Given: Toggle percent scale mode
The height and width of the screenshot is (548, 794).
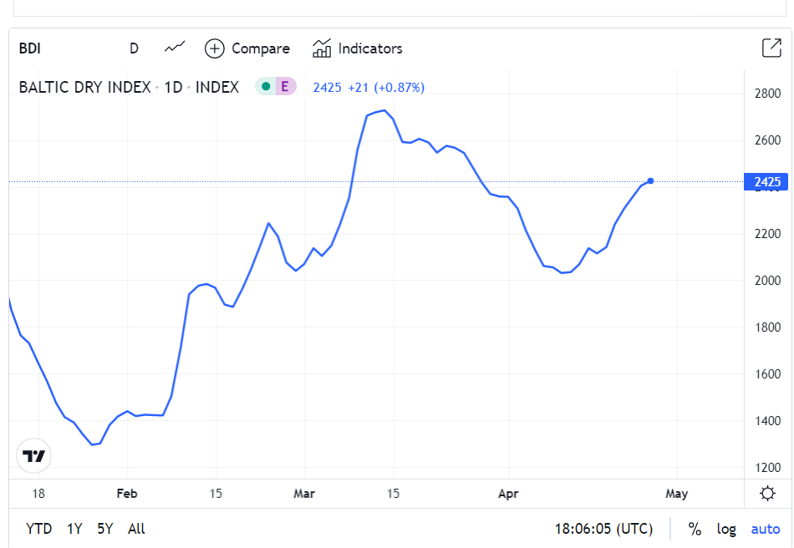Looking at the screenshot, I should click(695, 530).
